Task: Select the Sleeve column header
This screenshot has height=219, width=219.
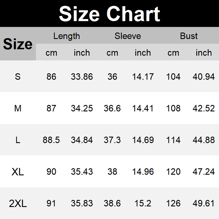Action: (128, 36)
